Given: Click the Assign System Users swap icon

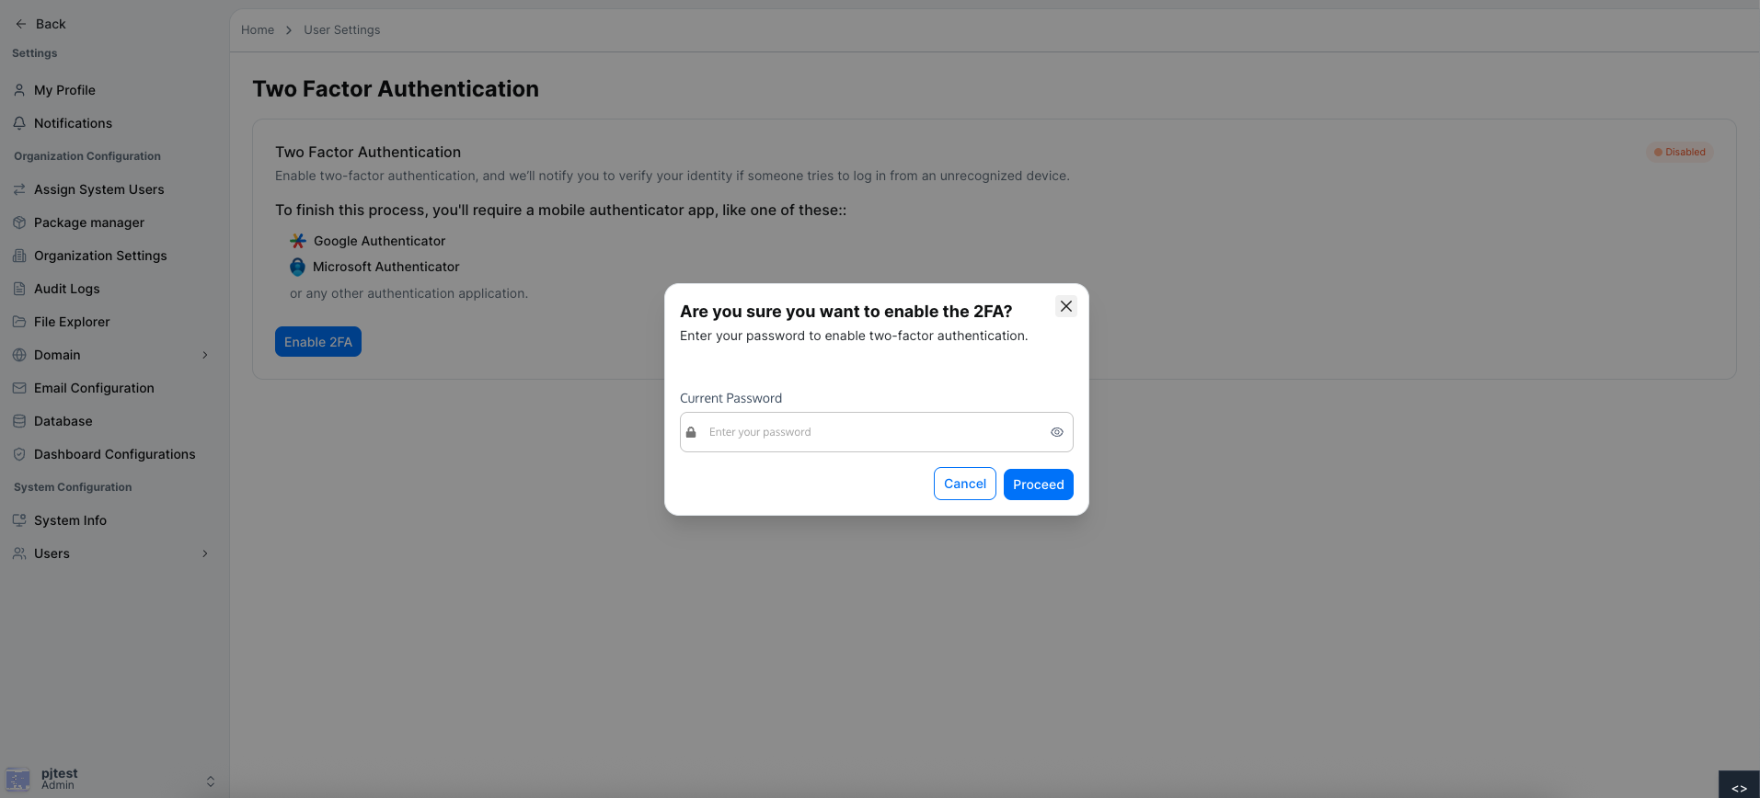Looking at the screenshot, I should 19,189.
